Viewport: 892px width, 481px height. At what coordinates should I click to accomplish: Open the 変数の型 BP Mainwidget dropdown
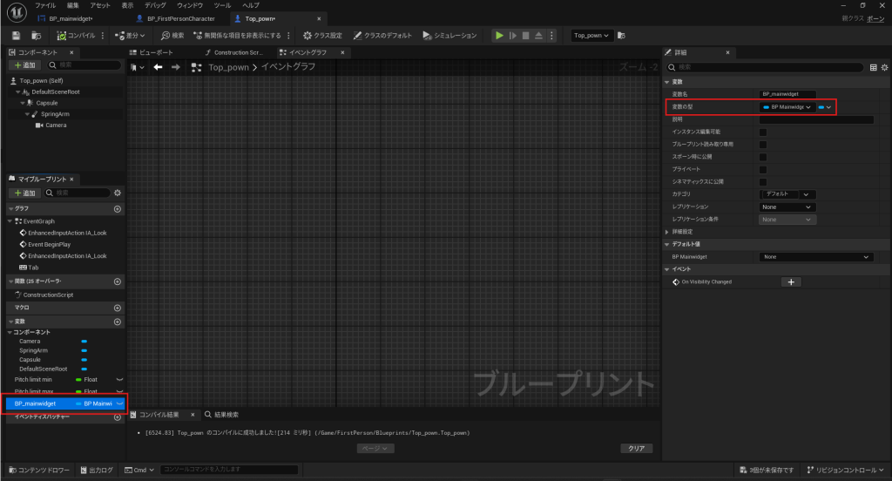click(x=787, y=107)
